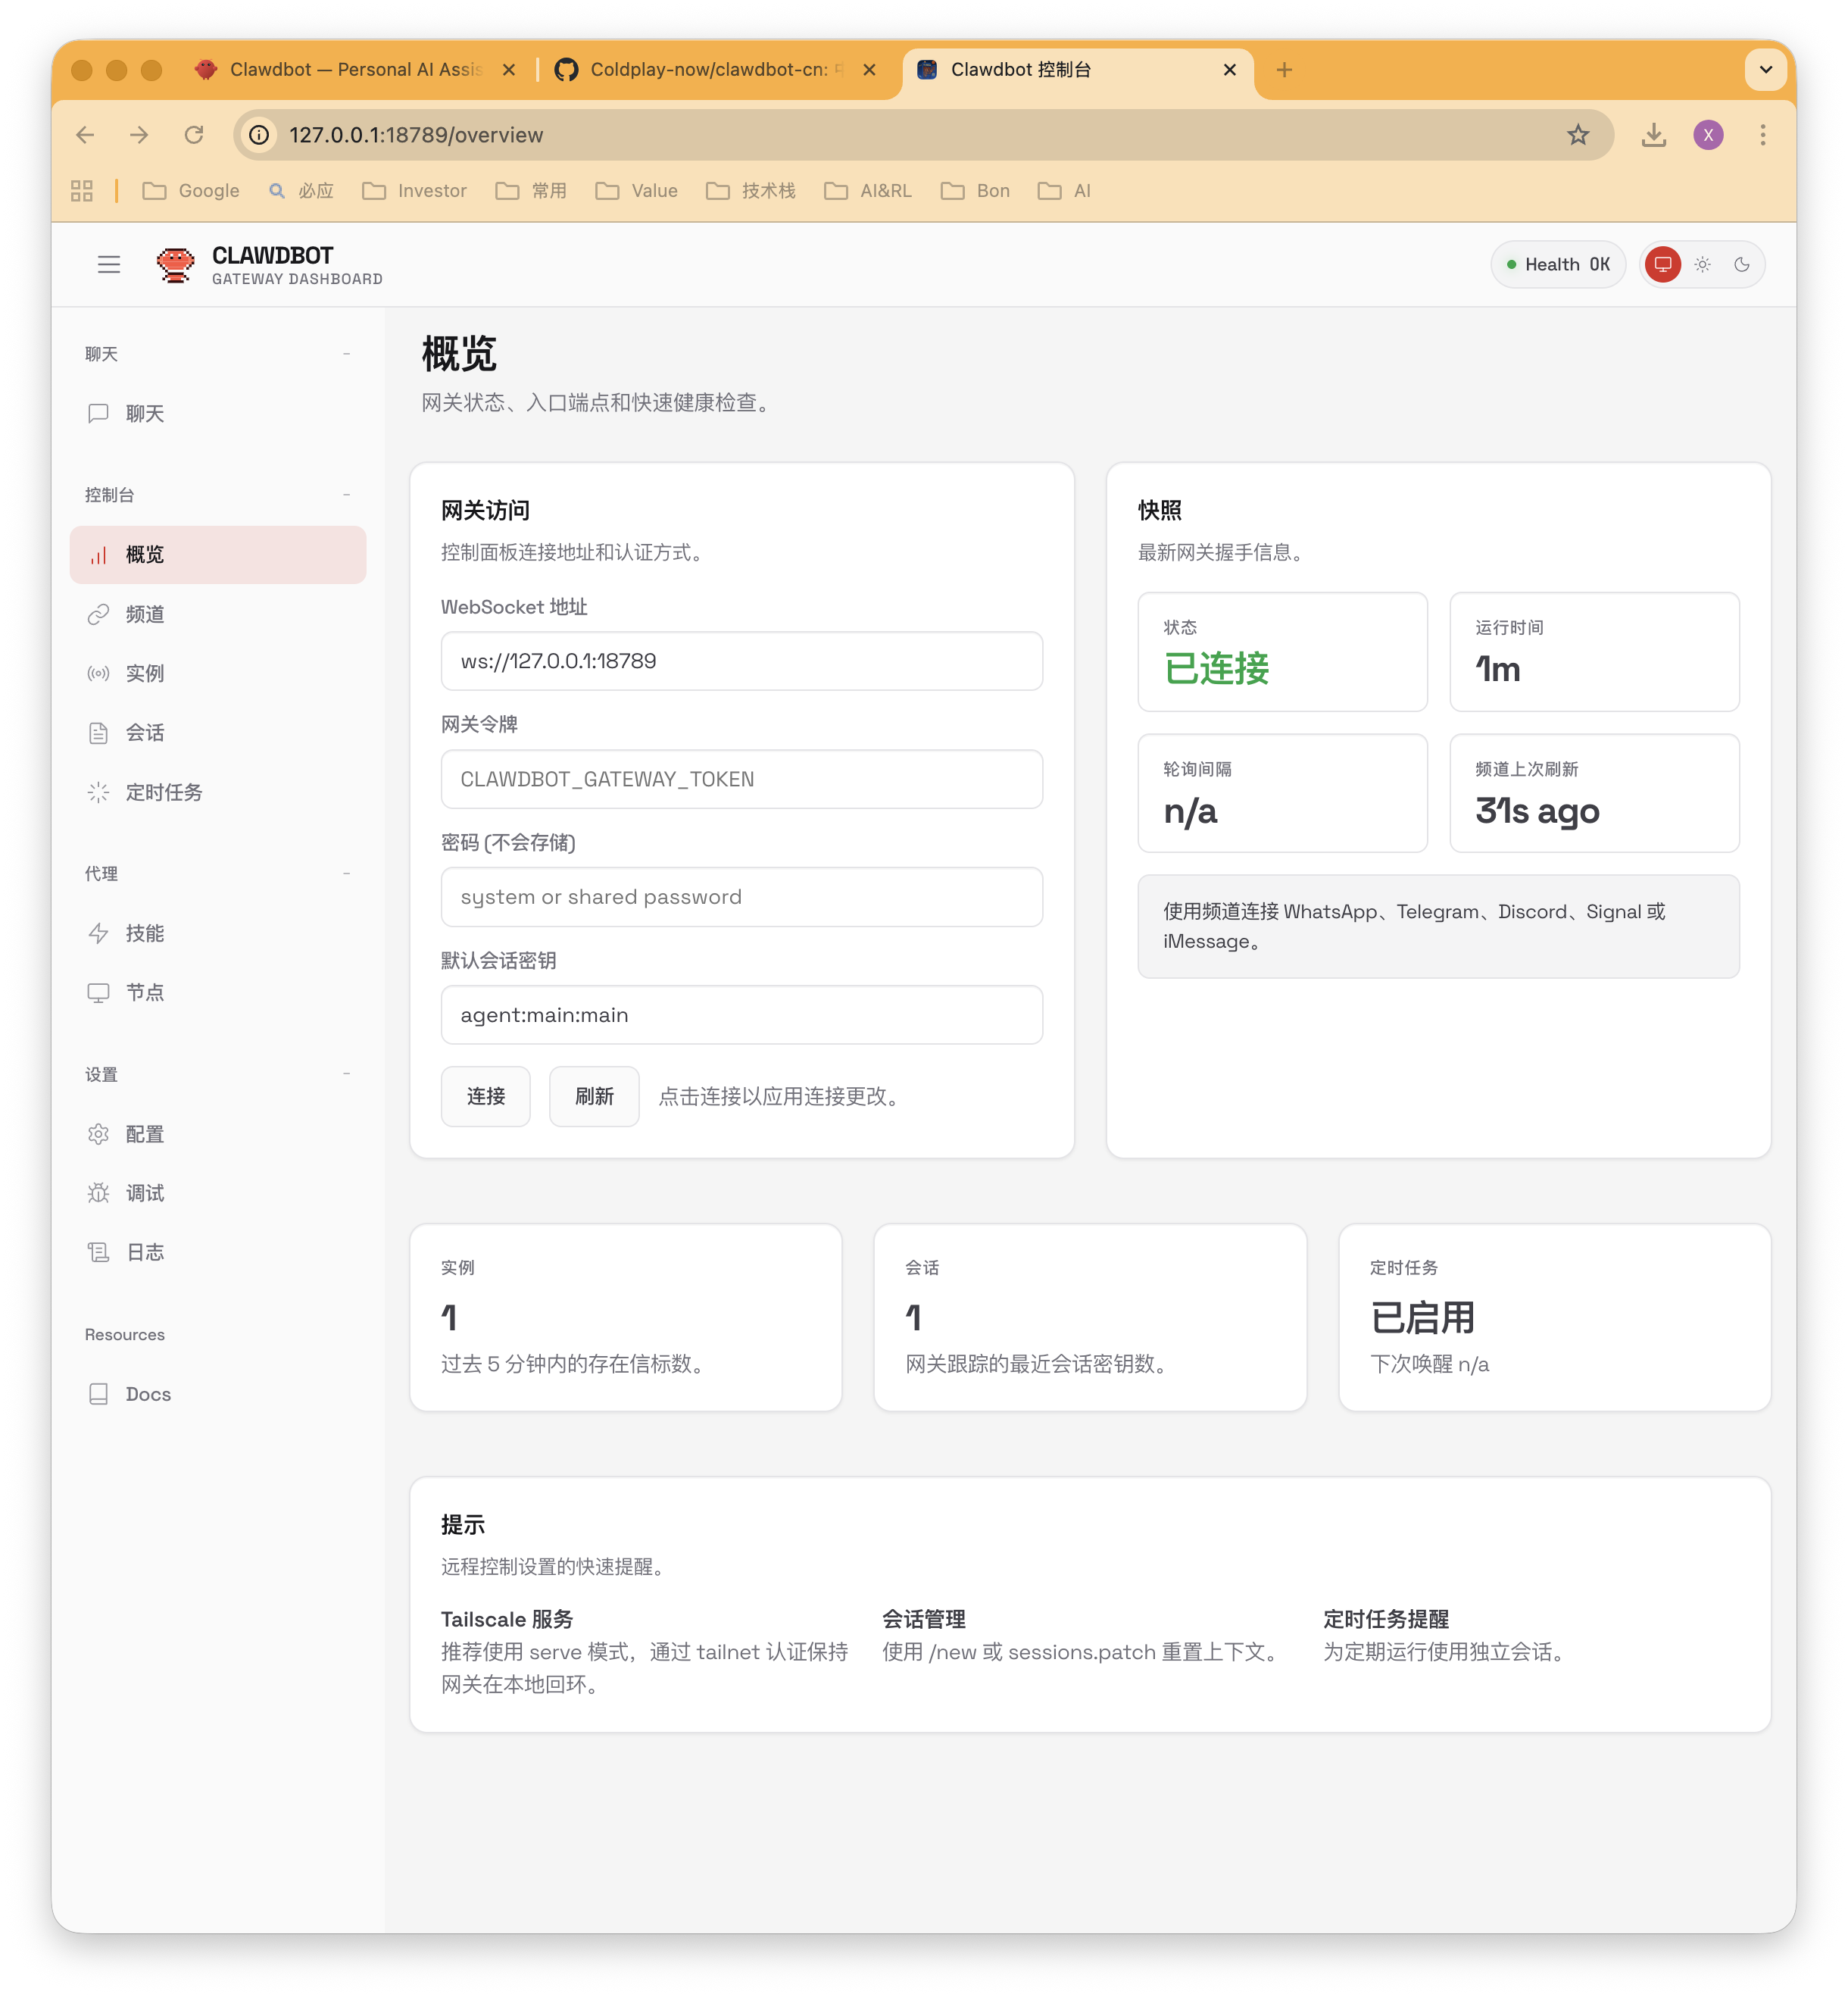Viewport: 1848px width, 1997px height.
Task: Open the 聊天 chat page in sidebar
Action: coord(218,413)
